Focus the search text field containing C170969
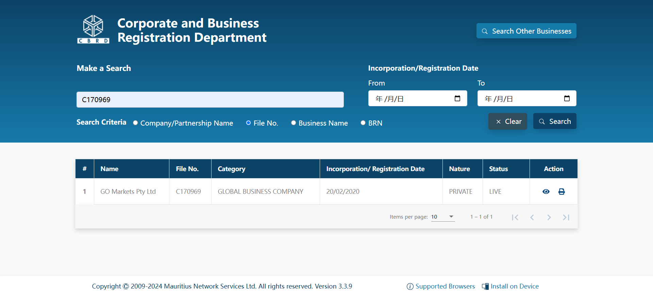 210,99
